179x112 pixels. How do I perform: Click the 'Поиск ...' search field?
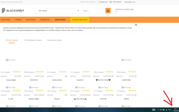coord(93,11)
